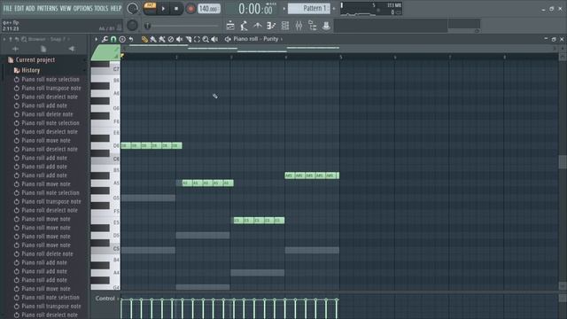
Task: Collapse the History folder
Action: (30, 70)
